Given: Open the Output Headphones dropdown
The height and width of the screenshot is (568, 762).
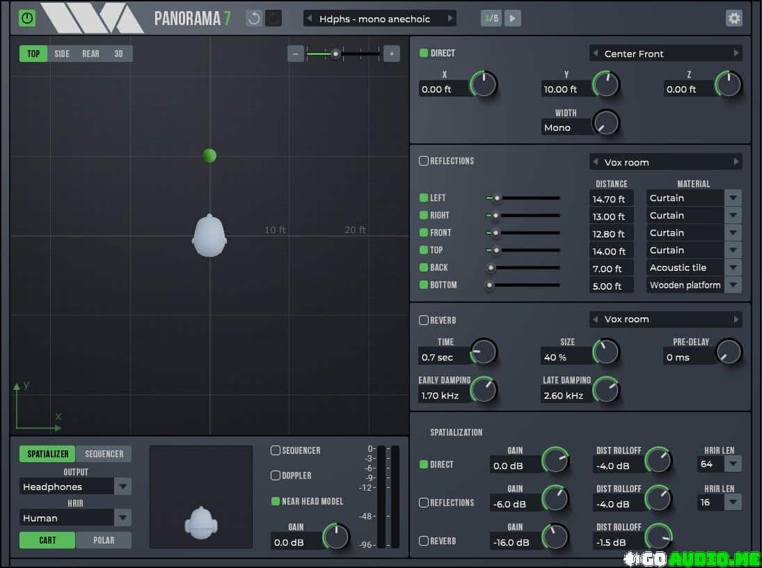Looking at the screenshot, I should click(x=75, y=487).
